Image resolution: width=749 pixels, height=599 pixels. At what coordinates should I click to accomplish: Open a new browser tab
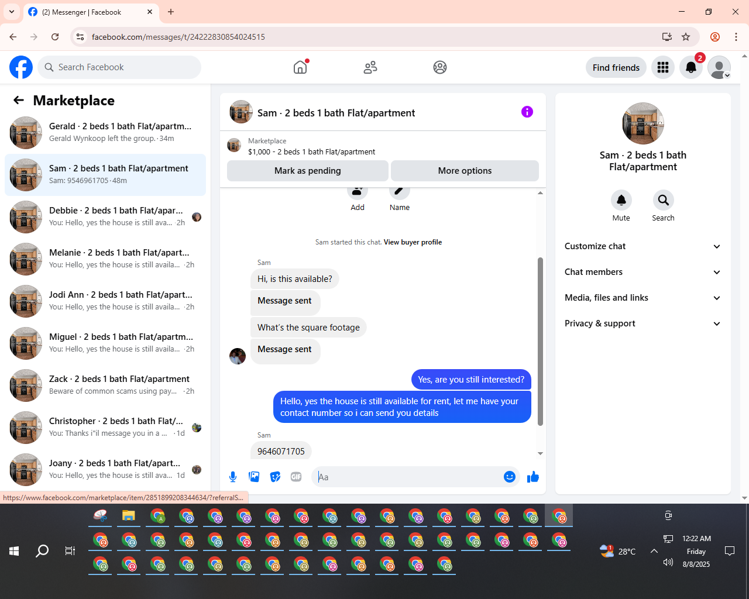pos(171,12)
